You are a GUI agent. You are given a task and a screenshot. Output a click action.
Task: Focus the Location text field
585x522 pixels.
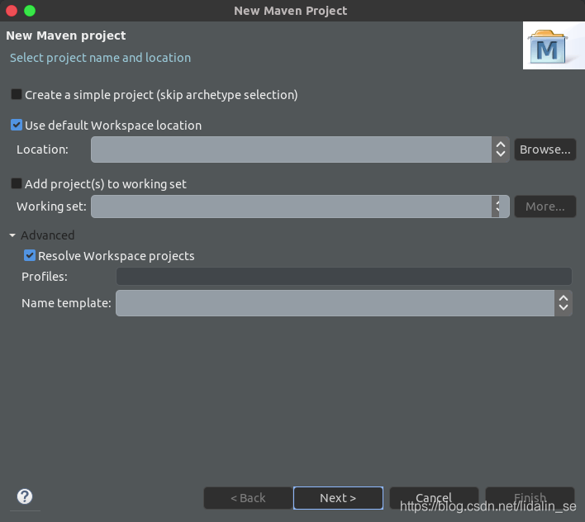292,149
